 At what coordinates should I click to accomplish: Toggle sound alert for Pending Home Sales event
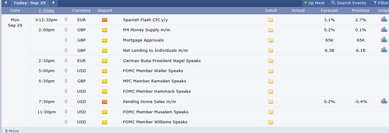coord(66,101)
